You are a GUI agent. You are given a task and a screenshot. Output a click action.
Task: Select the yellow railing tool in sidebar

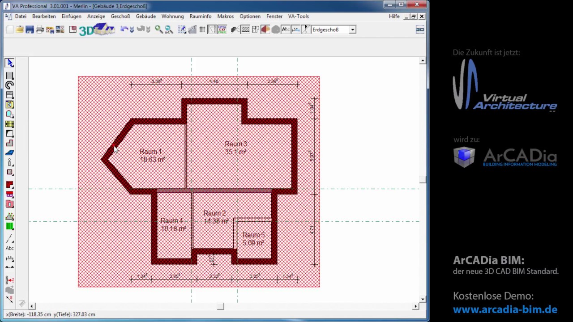(10, 124)
